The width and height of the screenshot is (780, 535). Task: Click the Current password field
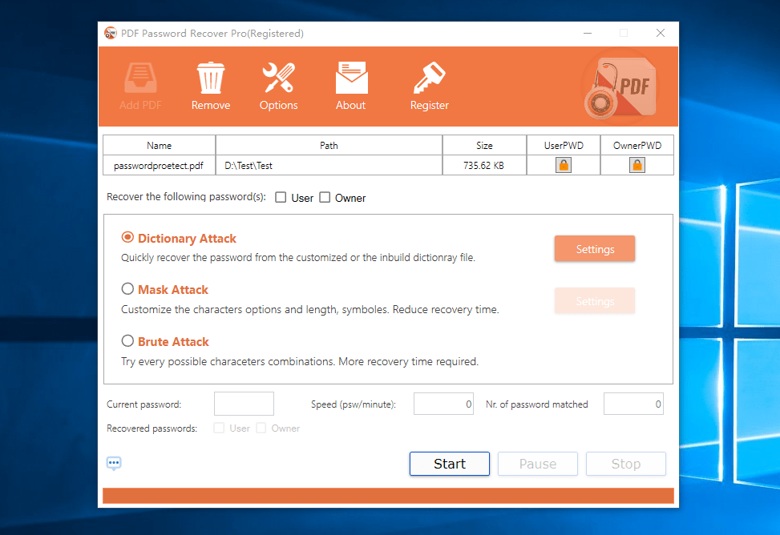244,404
